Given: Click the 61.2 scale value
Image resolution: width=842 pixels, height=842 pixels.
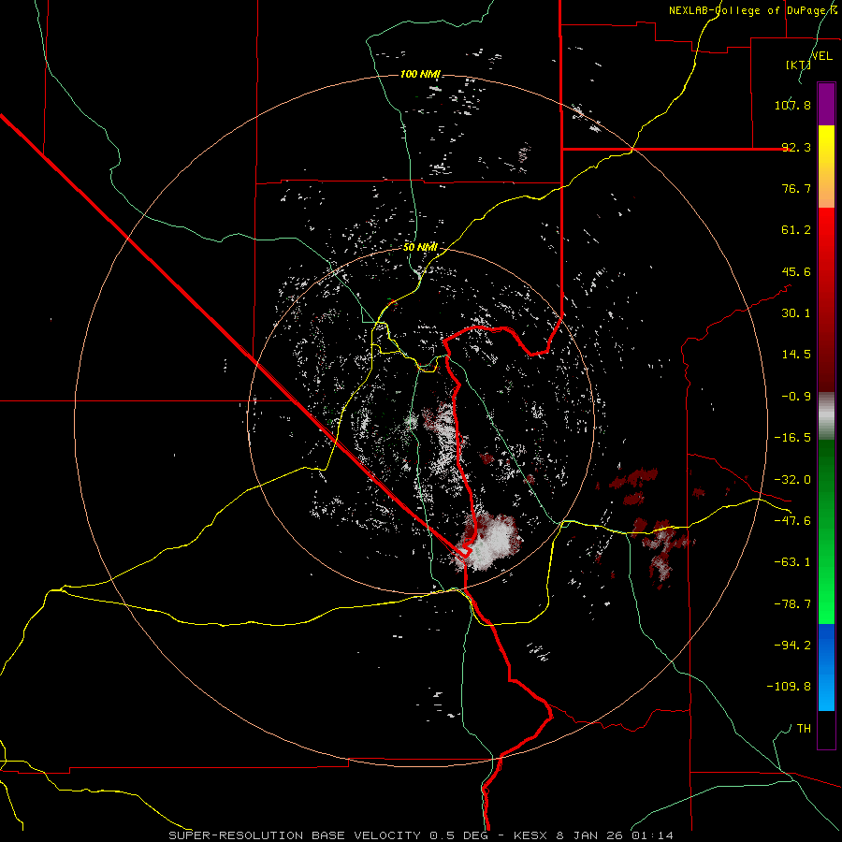Looking at the screenshot, I should tap(796, 230).
